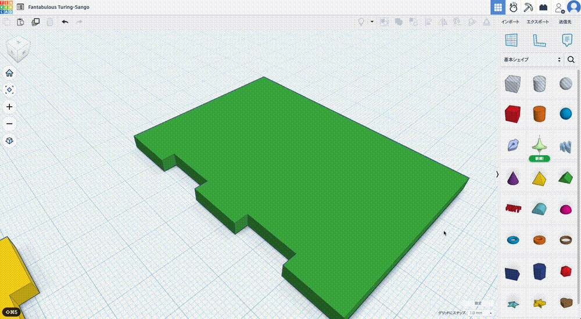581x319 pixels.
Task: Zoom out with the minus button
Action: (9, 124)
